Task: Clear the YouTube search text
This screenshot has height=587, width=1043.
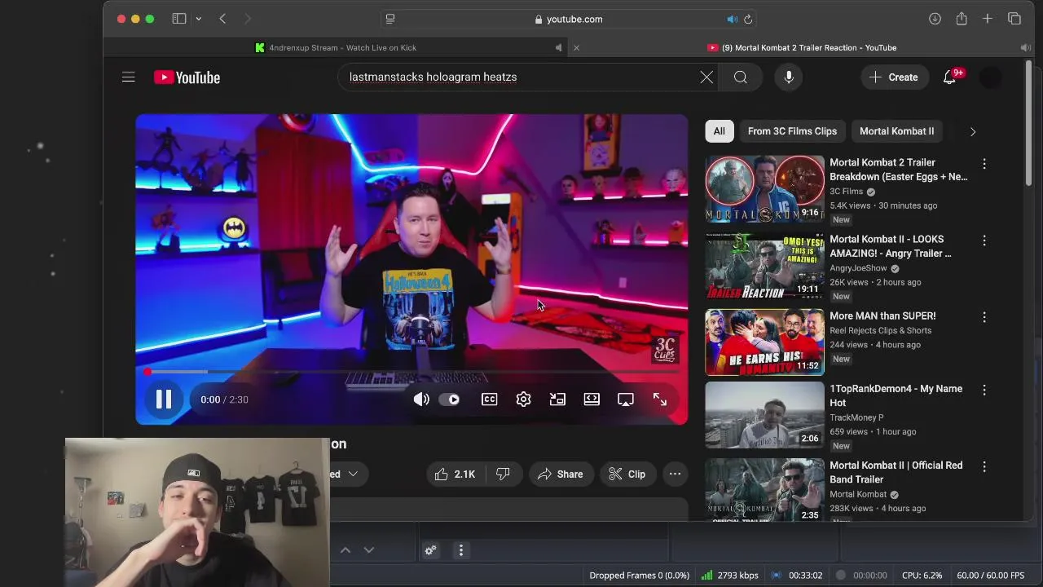Action: coord(706,77)
